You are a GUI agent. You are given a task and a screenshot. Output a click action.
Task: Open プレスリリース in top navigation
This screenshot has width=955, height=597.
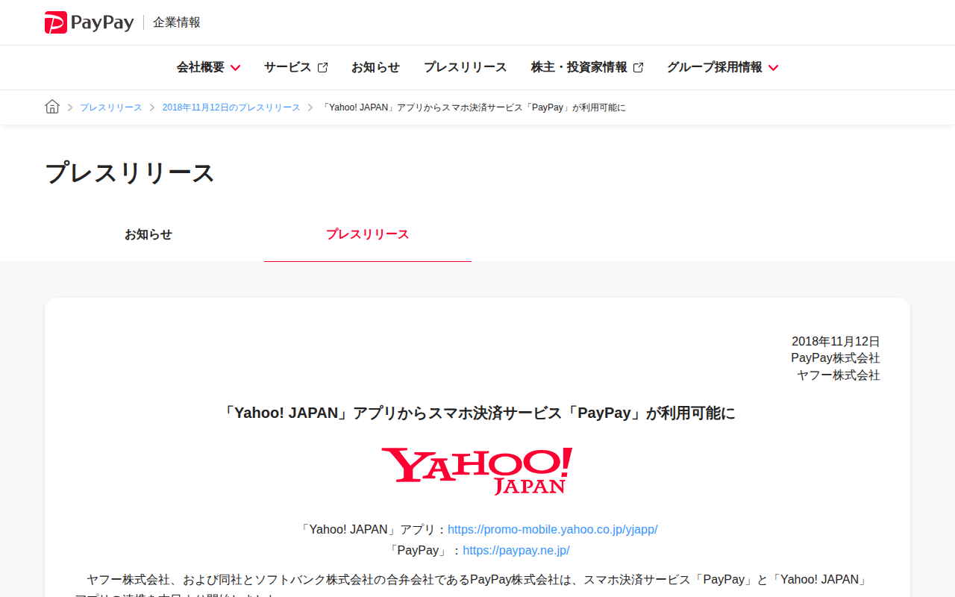click(x=465, y=67)
